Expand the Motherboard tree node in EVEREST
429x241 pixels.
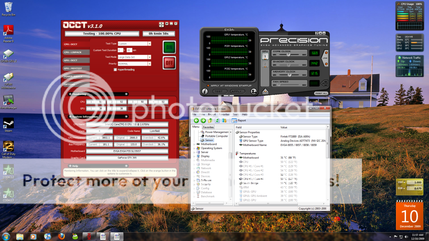[x=194, y=144]
